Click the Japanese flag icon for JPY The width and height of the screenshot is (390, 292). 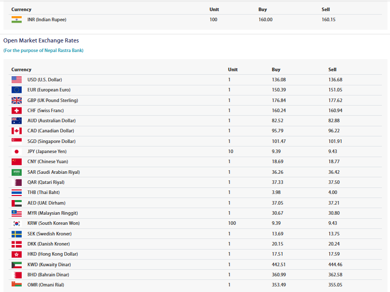pyautogui.click(x=17, y=152)
